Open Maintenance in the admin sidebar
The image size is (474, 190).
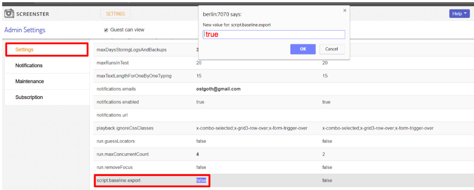pos(47,82)
